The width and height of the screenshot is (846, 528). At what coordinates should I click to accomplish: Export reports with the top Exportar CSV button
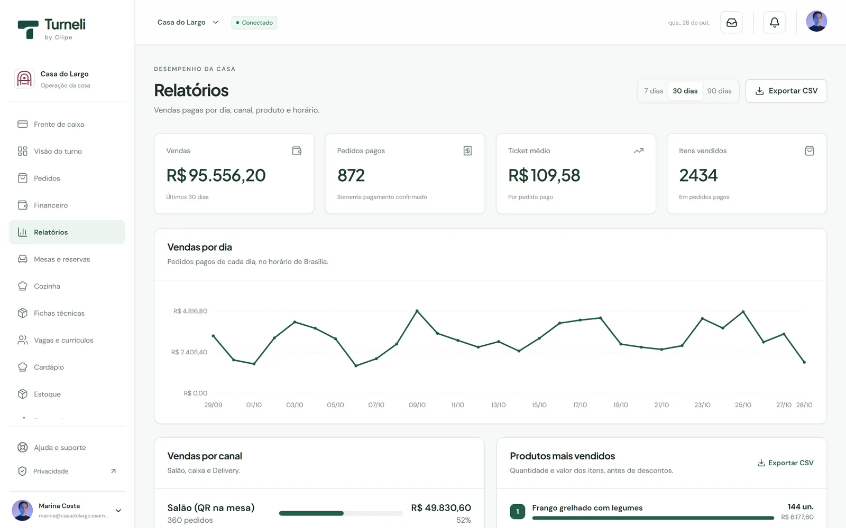(x=786, y=91)
